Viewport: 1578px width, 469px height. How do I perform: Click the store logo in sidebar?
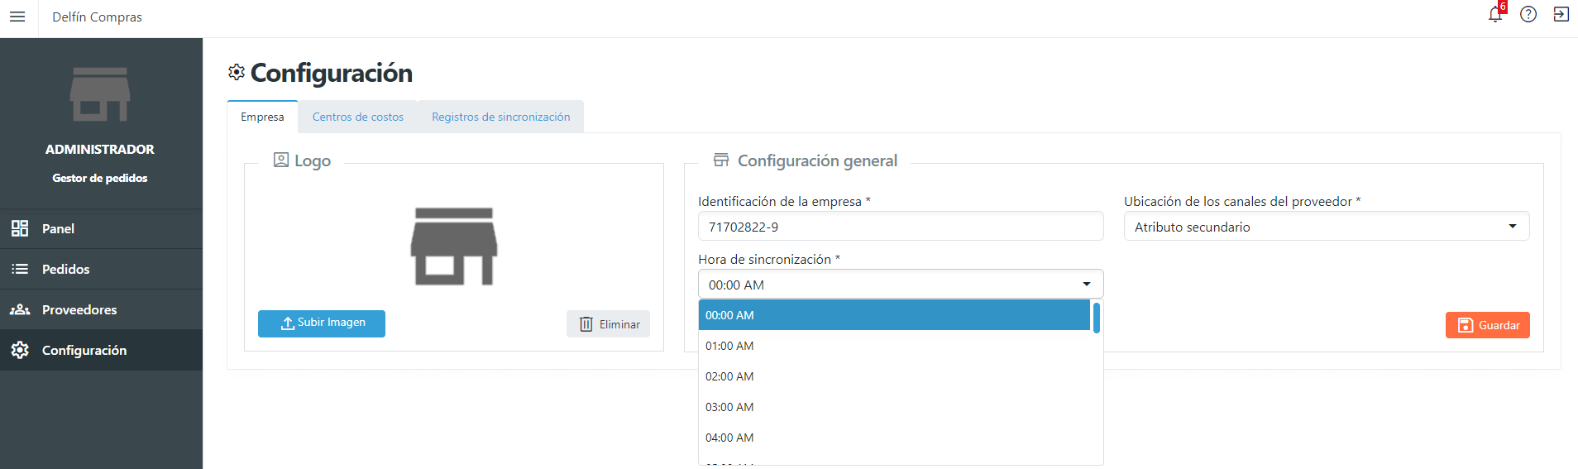100,94
